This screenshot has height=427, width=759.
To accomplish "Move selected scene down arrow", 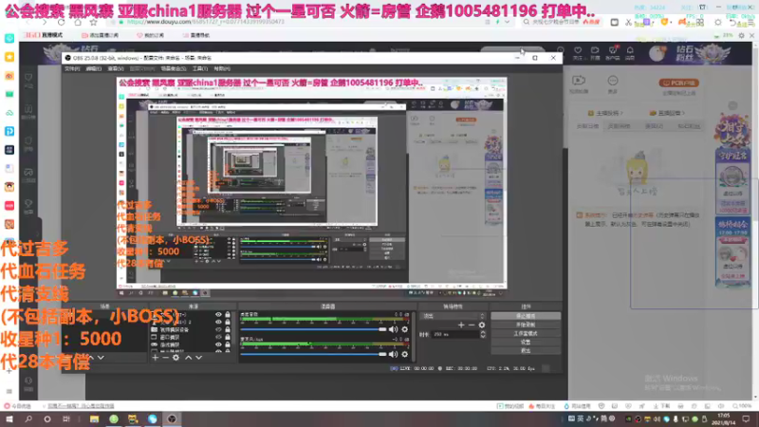I will [x=101, y=358].
